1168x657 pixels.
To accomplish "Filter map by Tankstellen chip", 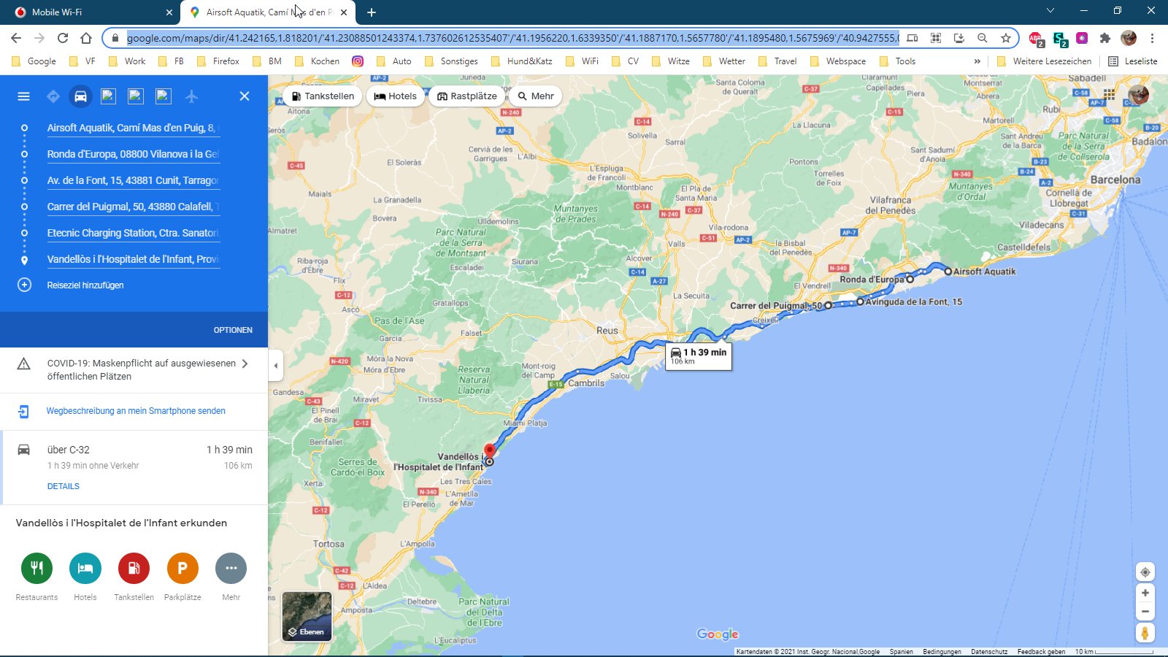I will pos(323,96).
